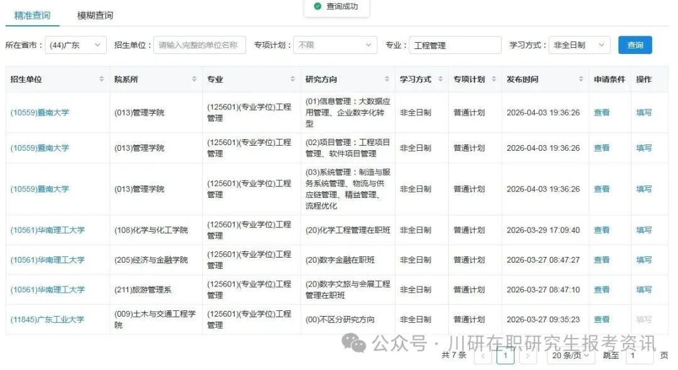Image resolution: width=678 pixels, height=370 pixels.
Task: Switch to the 模糊查询 tab
Action: click(x=94, y=14)
